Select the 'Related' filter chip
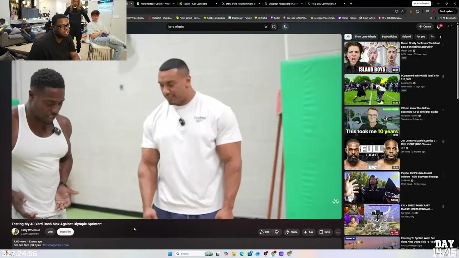This screenshot has height=258, width=459. tap(407, 37)
